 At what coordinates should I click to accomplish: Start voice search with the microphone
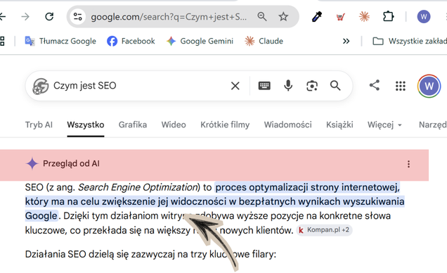(x=288, y=86)
